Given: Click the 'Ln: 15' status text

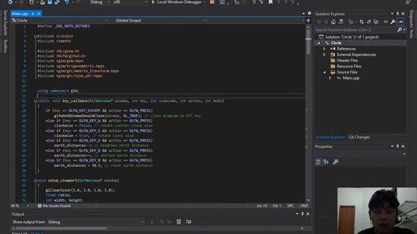Looking at the screenshot, I should point(262,206).
